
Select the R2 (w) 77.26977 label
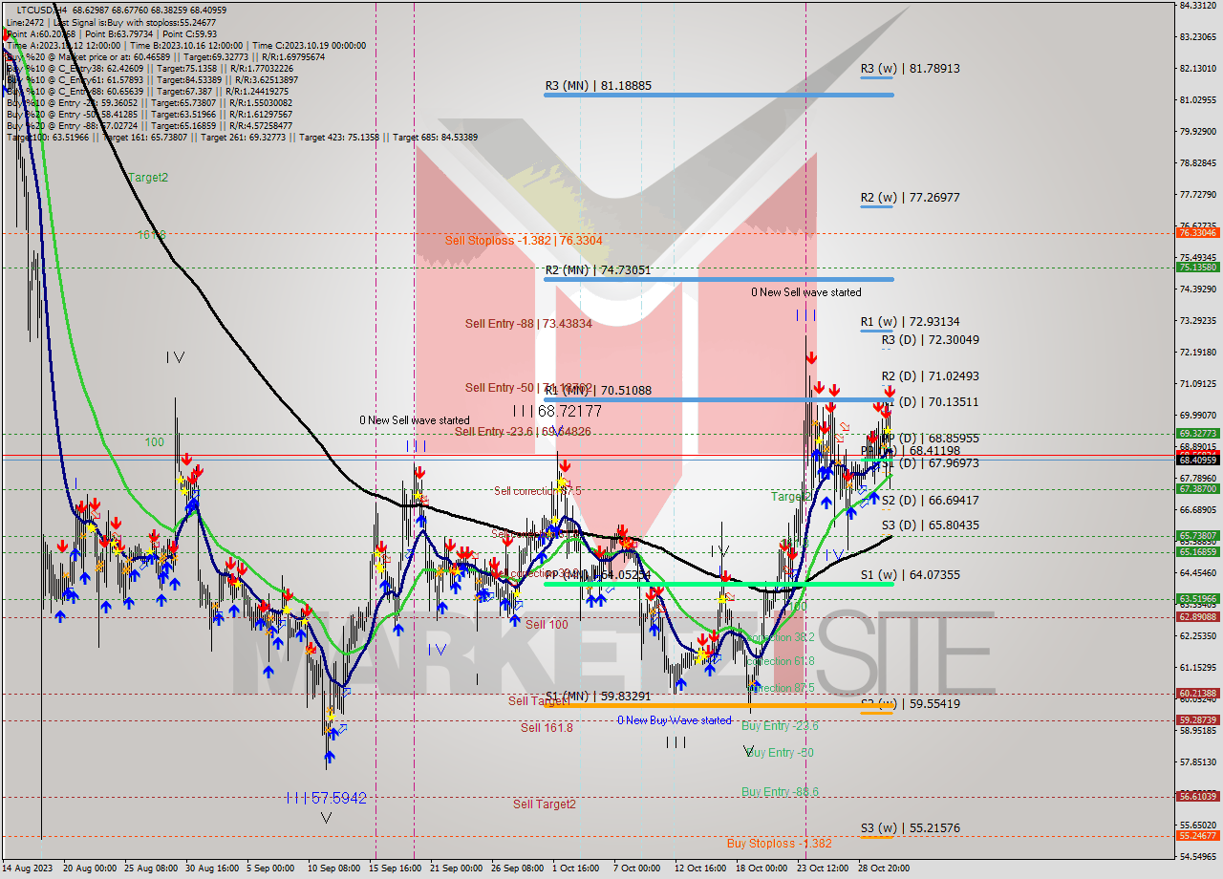point(910,198)
